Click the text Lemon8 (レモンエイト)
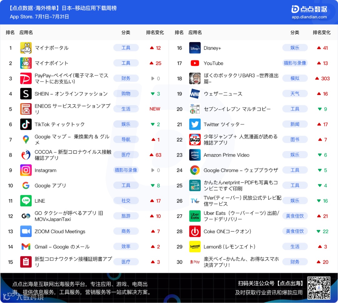This screenshot has width=338, height=303. [x=230, y=247]
